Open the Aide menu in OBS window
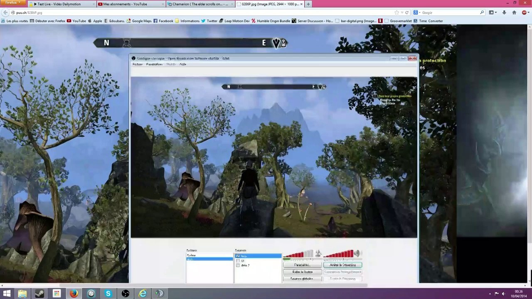The width and height of the screenshot is (532, 299). pos(182,64)
